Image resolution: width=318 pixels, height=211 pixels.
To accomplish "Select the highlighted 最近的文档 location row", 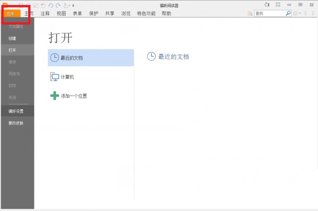I will 91,58.
